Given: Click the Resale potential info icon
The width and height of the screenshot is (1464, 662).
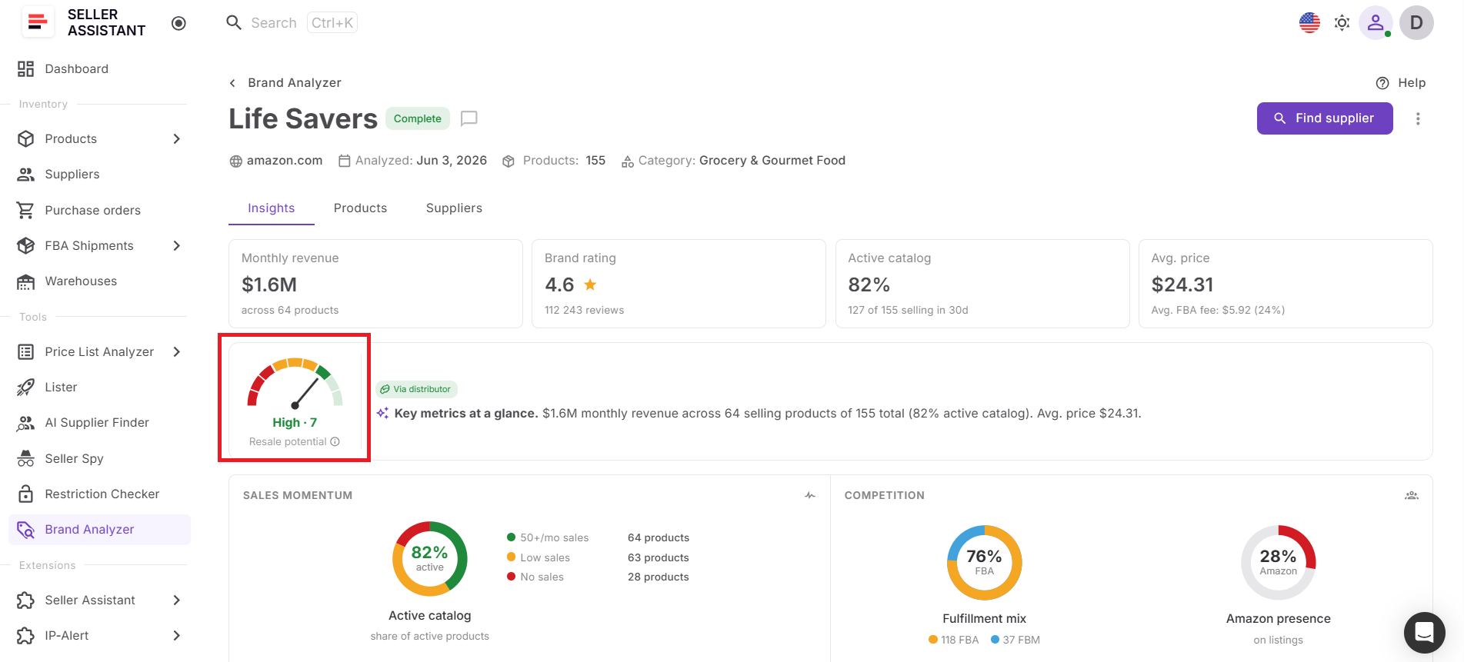Looking at the screenshot, I should pyautogui.click(x=335, y=442).
